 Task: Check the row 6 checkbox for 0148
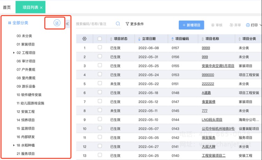pos(100,92)
